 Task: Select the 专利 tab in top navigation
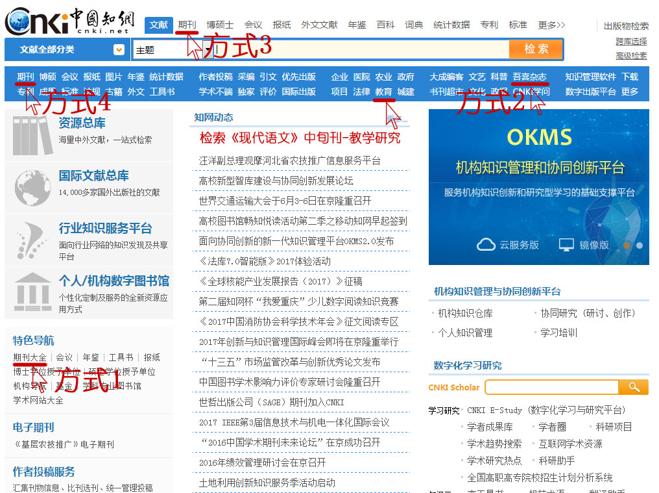pyautogui.click(x=489, y=25)
